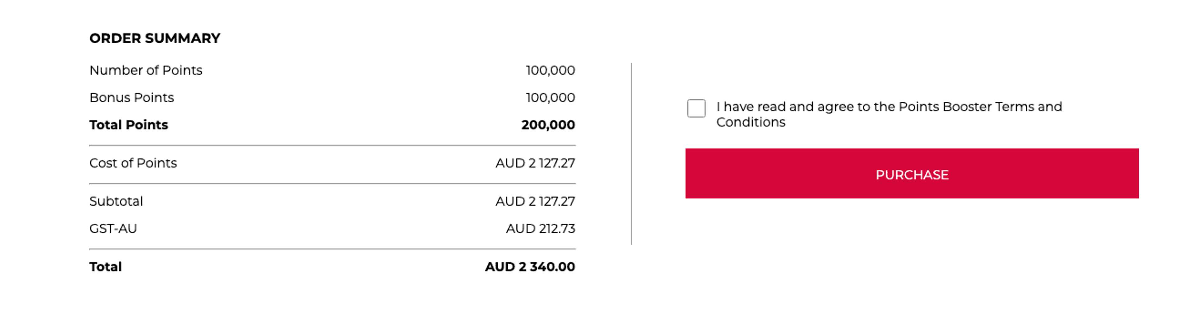Select the Number of Points label
The height and width of the screenshot is (322, 1196).
pos(146,70)
